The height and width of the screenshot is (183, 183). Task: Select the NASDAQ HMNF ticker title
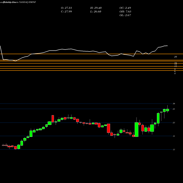tap(27, 2)
